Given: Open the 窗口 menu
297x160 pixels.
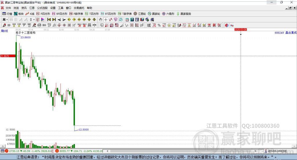Looking at the screenshot, I should (68, 8).
